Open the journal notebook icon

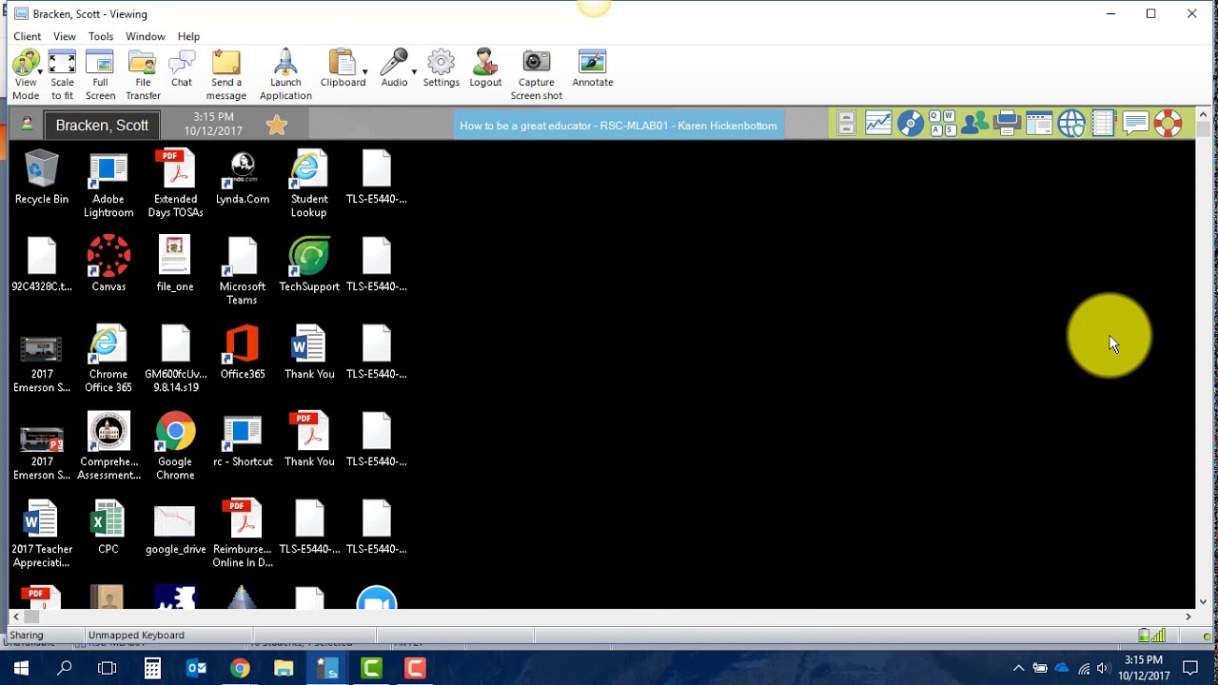click(x=1104, y=124)
